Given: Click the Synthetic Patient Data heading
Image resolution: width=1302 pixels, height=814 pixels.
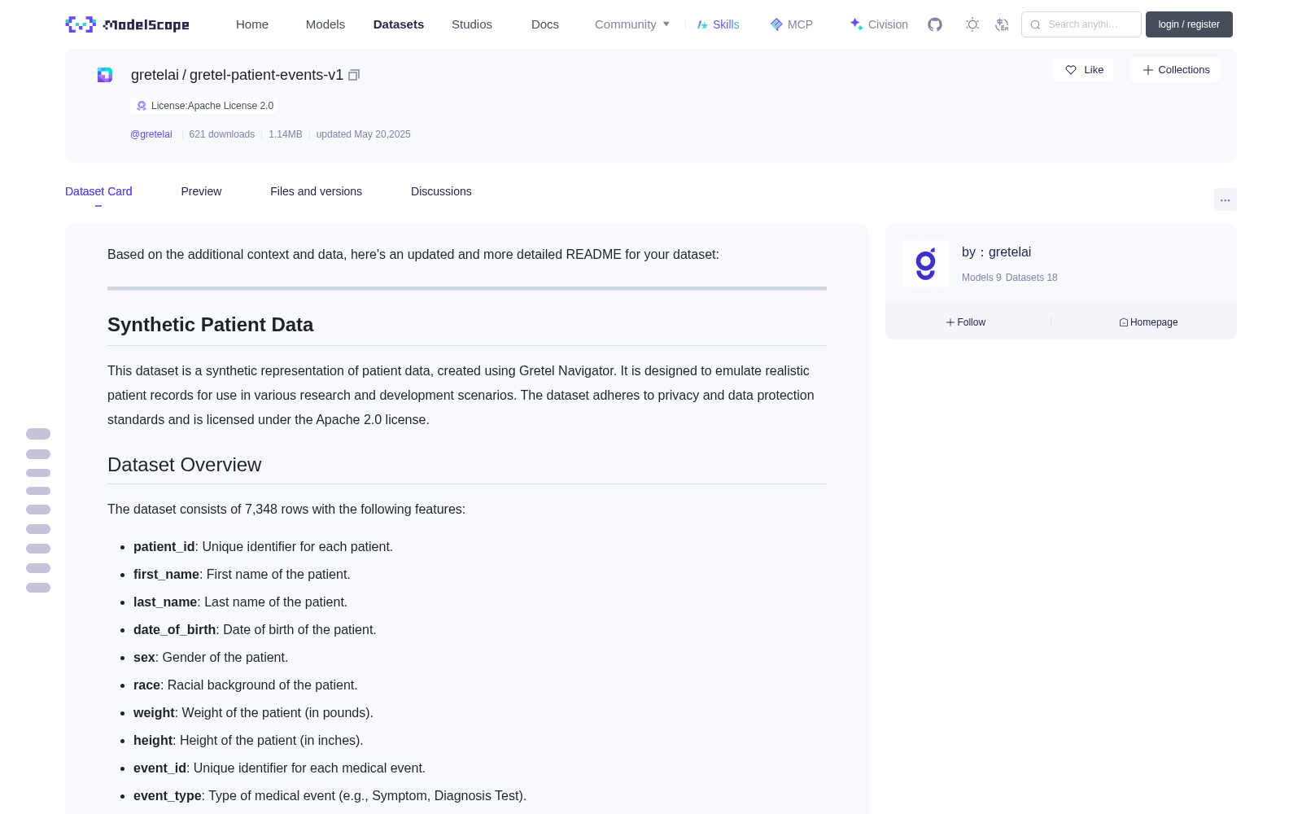Looking at the screenshot, I should click(210, 325).
